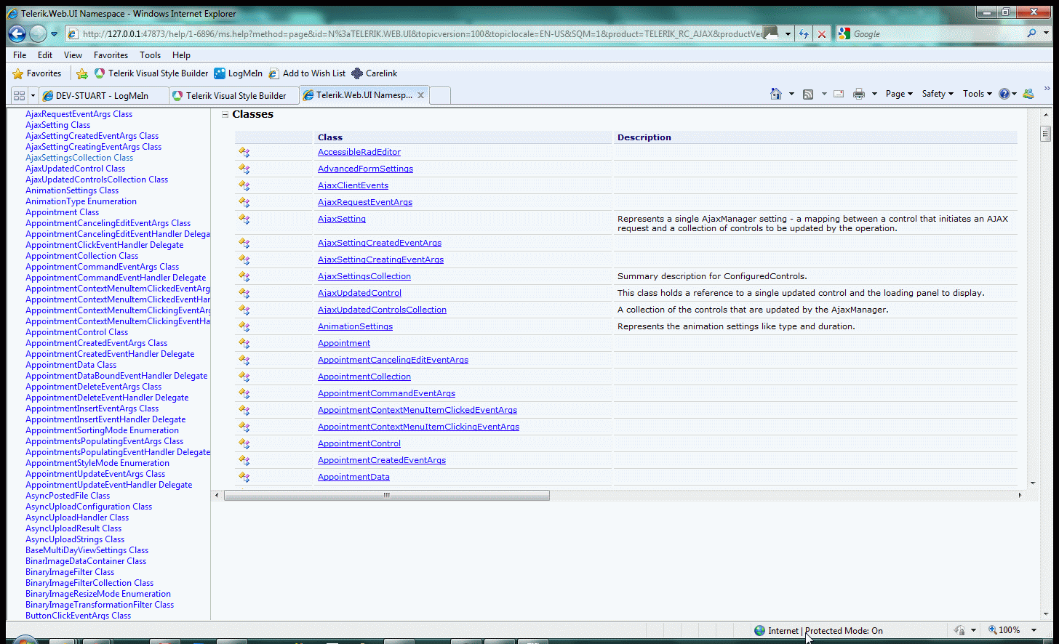Screen dimensions: 1059x644
Task: Open the AppointmentContextMenuItemClickingEventArgs table link
Action: (418, 427)
